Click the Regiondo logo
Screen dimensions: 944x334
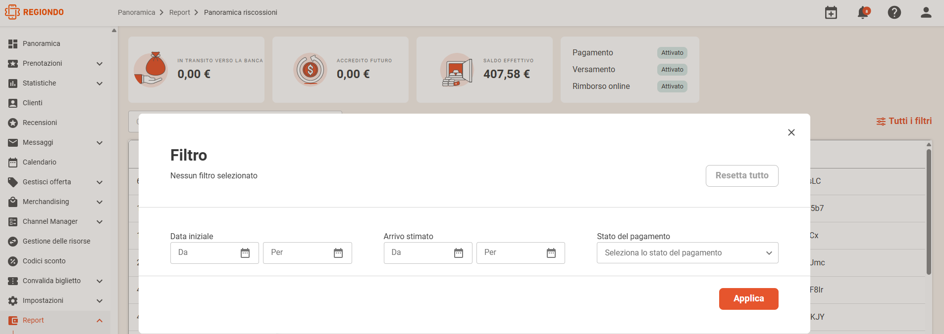point(34,12)
